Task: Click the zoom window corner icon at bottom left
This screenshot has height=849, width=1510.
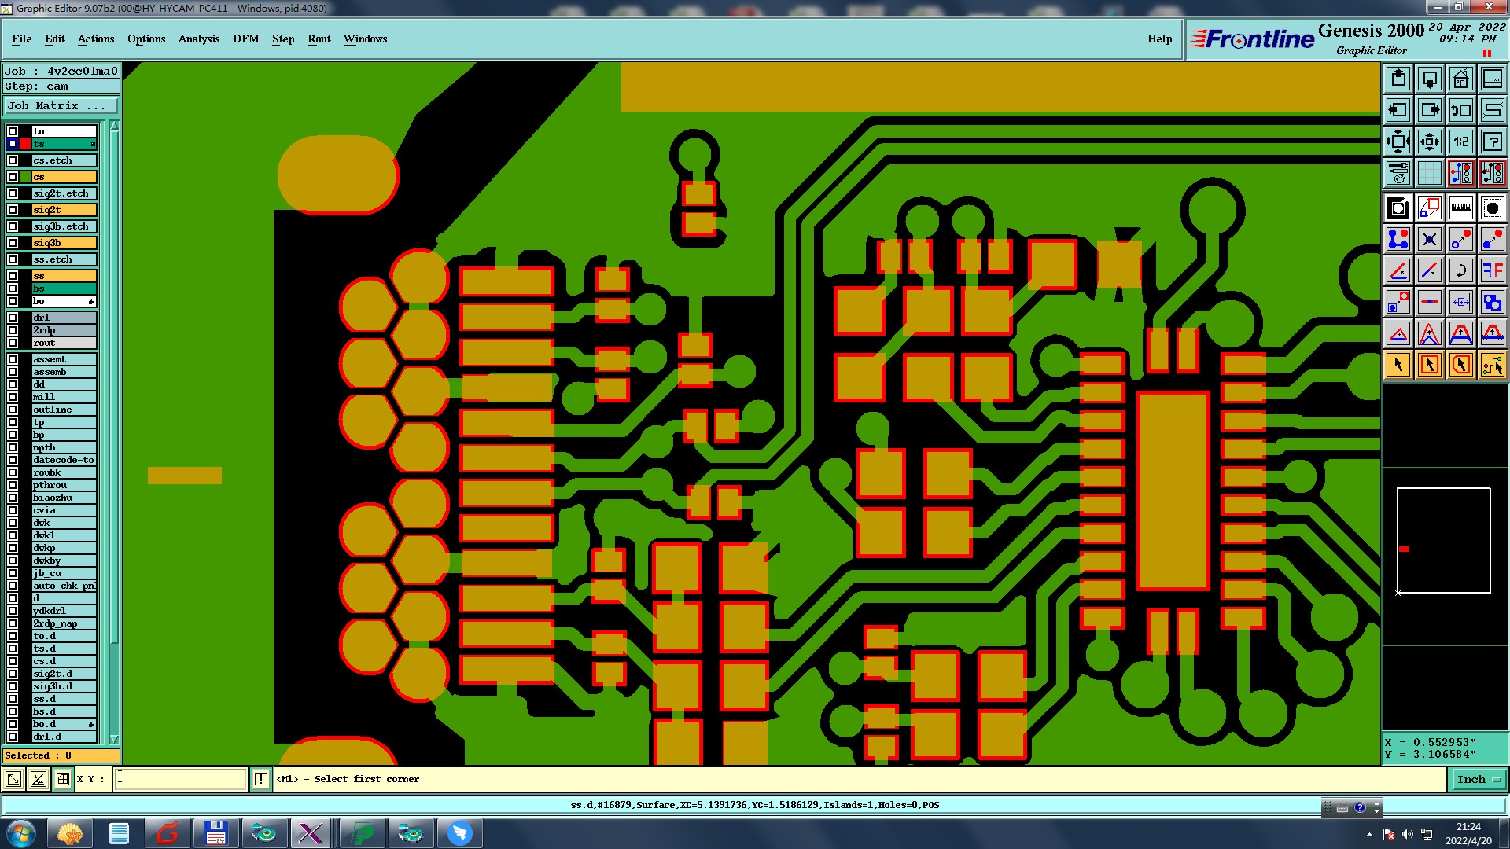Action: (13, 779)
